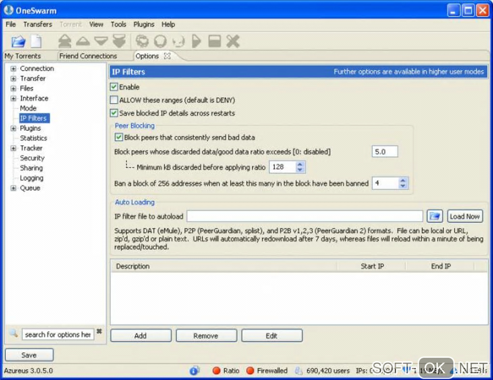Open the Plugins menu
The height and width of the screenshot is (380, 493).
pos(144,24)
